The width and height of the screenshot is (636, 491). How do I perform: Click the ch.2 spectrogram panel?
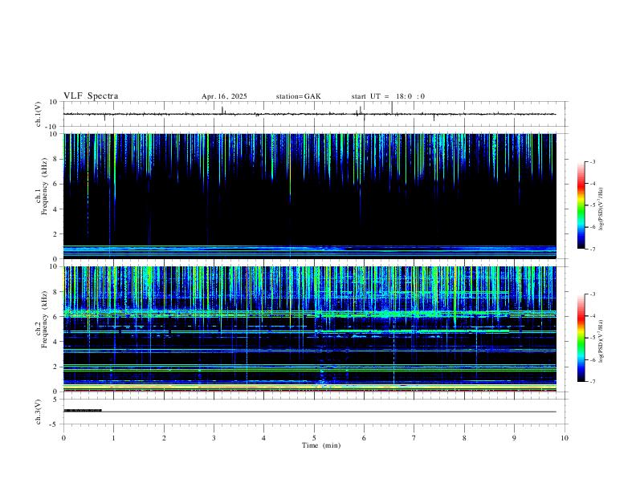tap(309, 329)
